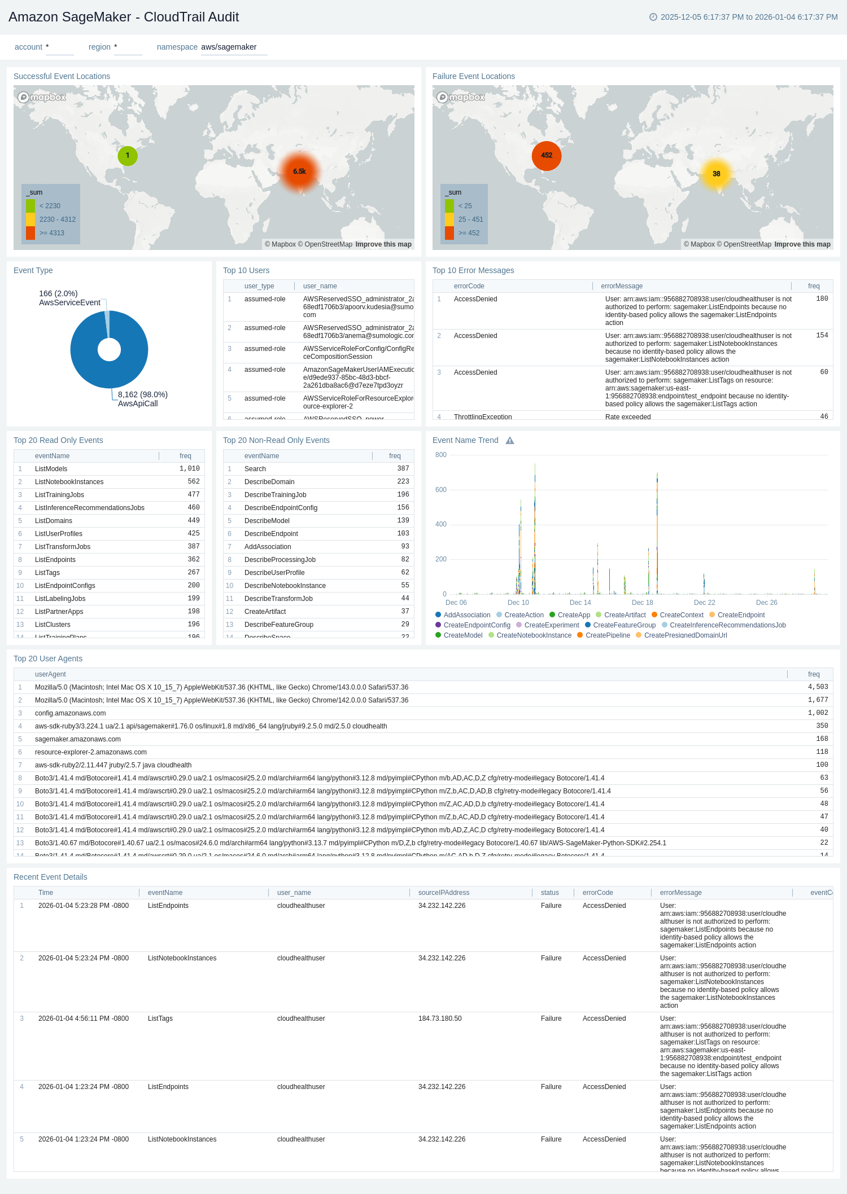847x1194 pixels.
Task: Open the dashboard time range selector
Action: pyautogui.click(x=749, y=17)
